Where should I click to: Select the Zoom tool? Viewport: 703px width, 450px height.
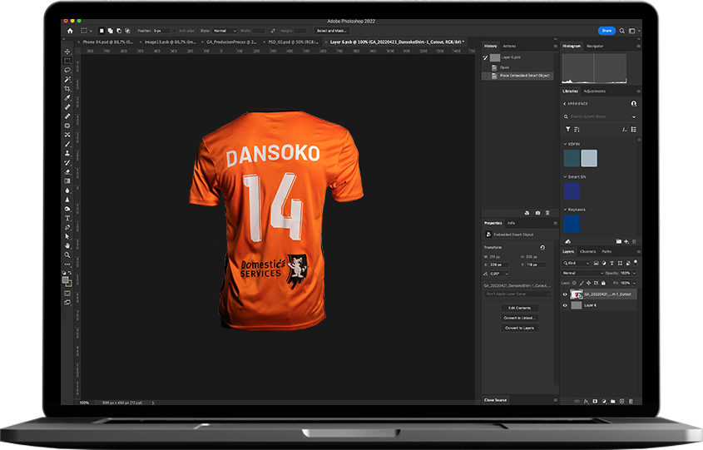[x=67, y=255]
